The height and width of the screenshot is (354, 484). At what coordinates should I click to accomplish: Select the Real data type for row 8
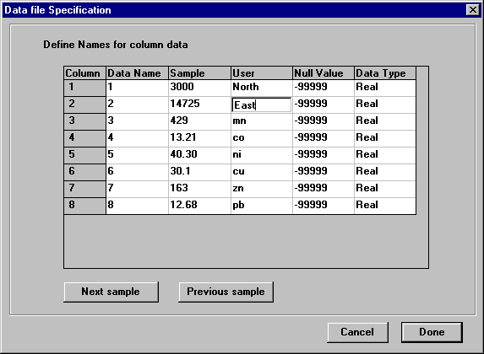(x=385, y=206)
